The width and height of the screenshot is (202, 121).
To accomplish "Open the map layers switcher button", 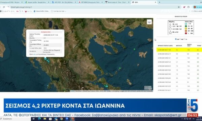I will (149, 22).
